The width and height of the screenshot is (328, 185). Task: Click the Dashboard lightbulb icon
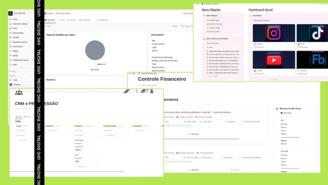251,16
